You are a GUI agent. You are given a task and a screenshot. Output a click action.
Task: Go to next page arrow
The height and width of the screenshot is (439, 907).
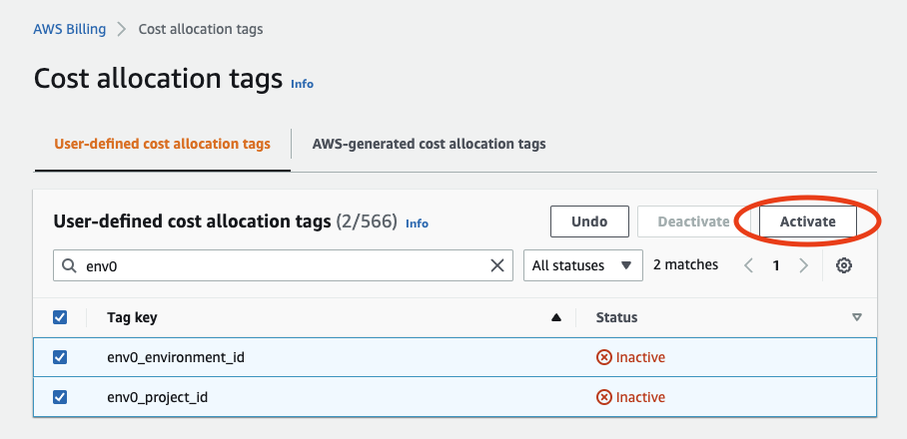[x=803, y=265]
